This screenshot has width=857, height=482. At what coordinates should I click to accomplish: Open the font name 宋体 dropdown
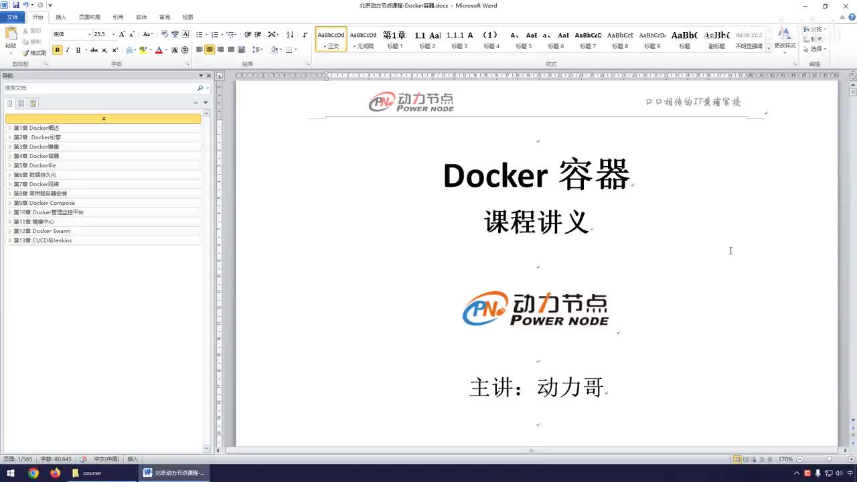point(90,34)
